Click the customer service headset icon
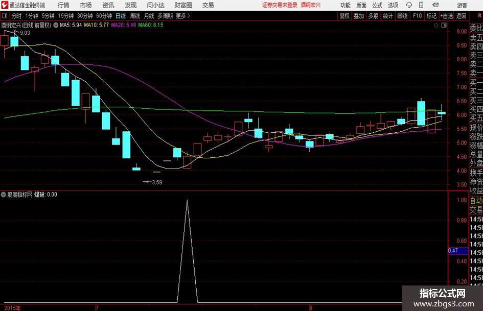This screenshot has width=483, height=311. 409,5
